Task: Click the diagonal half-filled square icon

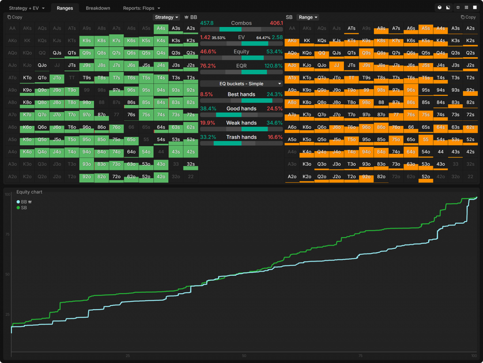Action: coord(448,8)
